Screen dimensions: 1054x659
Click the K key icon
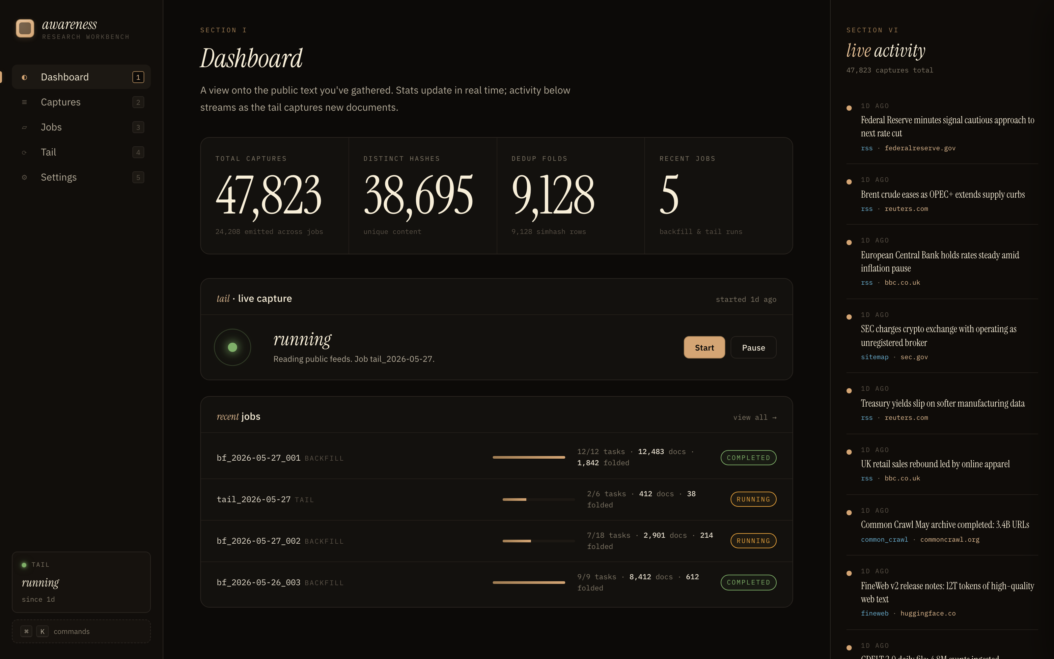point(42,631)
